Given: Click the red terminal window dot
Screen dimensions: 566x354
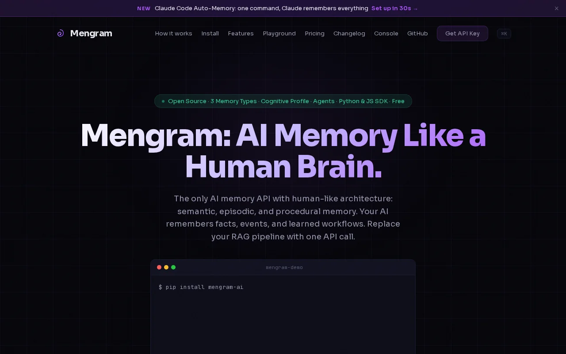Looking at the screenshot, I should click(x=159, y=267).
